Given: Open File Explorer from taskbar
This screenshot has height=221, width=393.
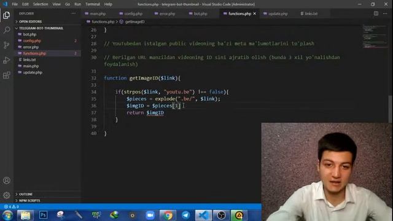Looking at the screenshot, I should coord(26,215).
